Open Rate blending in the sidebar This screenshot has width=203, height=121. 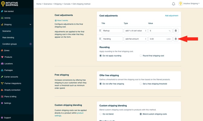click(8, 38)
